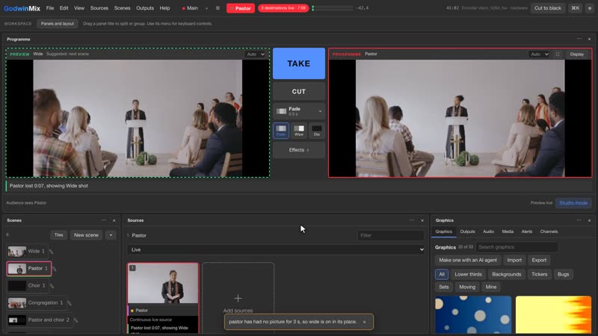The image size is (598, 336).
Task: Open the preview Auto dropdown
Action: click(x=255, y=55)
